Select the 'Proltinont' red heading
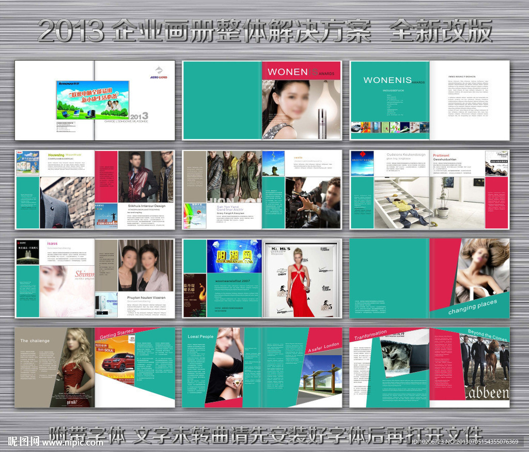This screenshot has height=452, width=529. tap(441, 155)
